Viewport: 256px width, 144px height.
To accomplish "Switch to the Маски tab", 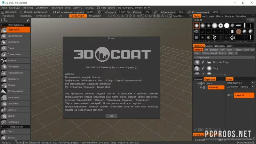I will tap(209, 46).
